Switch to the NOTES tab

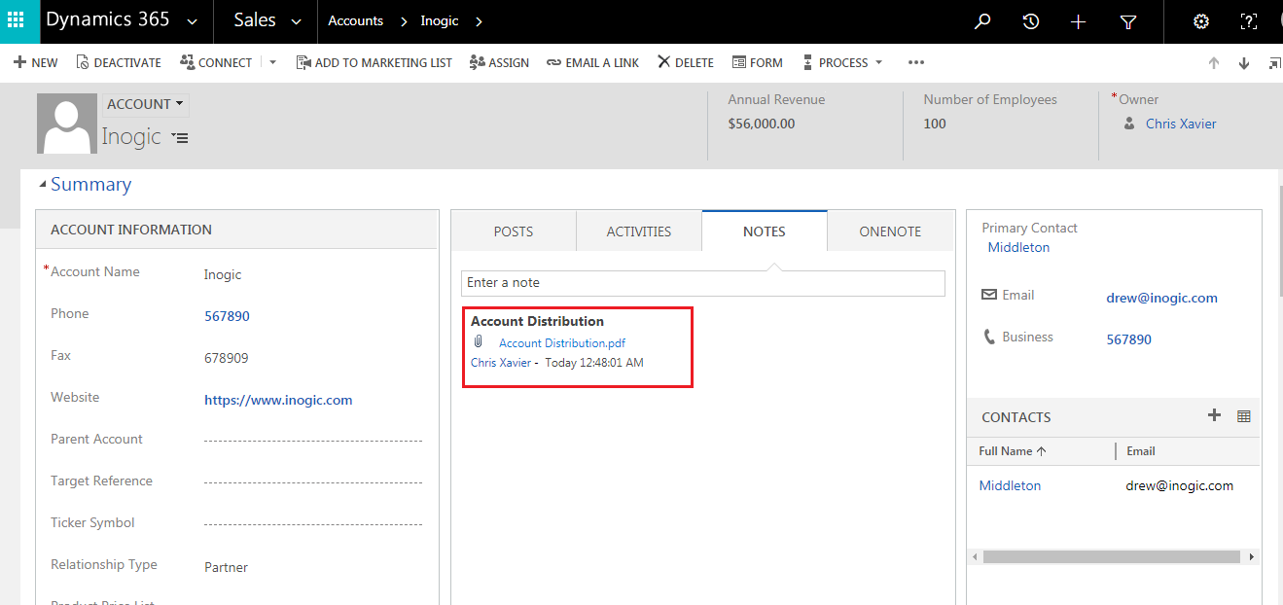765,231
